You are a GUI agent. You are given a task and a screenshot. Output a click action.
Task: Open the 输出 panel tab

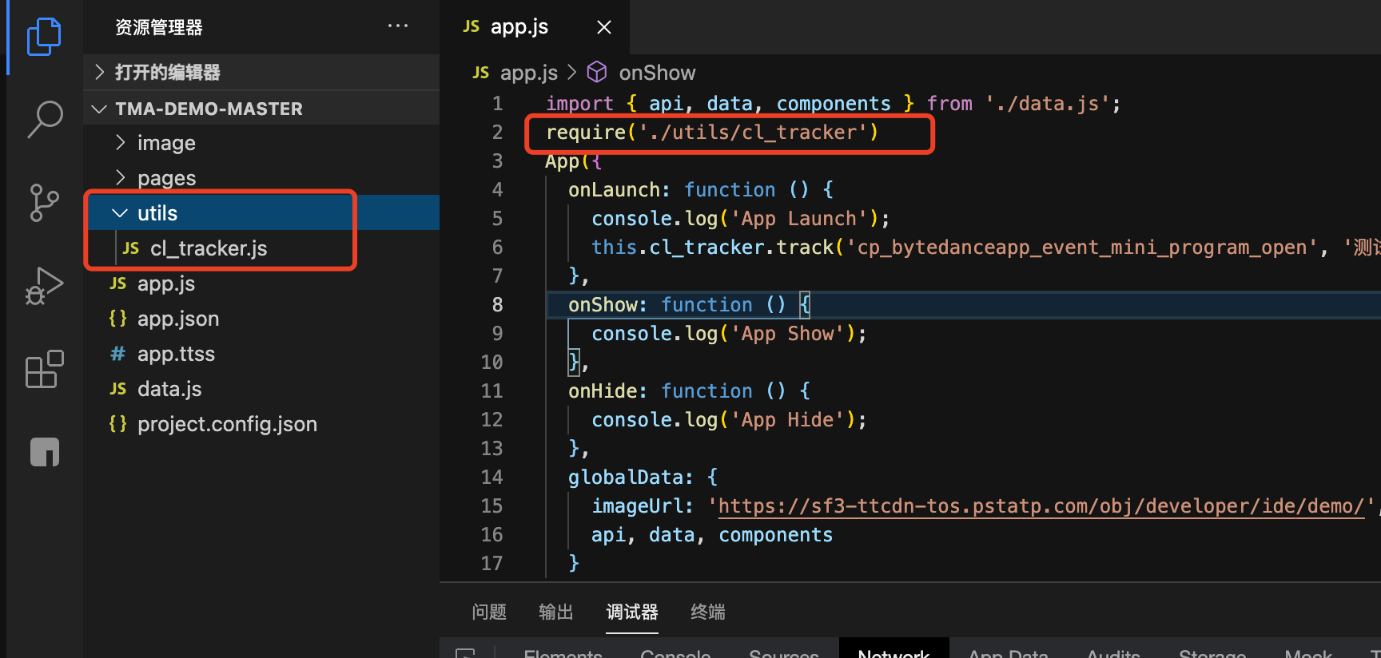pyautogui.click(x=556, y=612)
